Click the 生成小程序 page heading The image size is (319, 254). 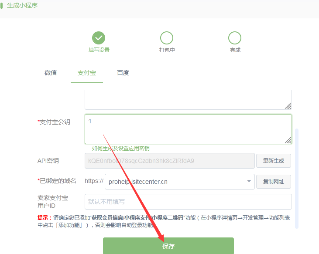22,6
